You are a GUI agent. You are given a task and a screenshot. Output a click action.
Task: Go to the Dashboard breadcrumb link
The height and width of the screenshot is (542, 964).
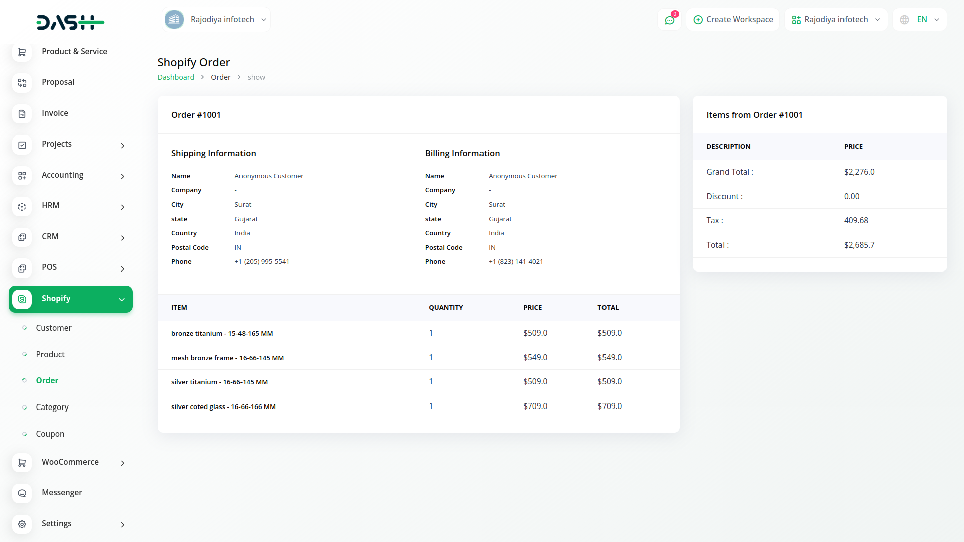176,77
